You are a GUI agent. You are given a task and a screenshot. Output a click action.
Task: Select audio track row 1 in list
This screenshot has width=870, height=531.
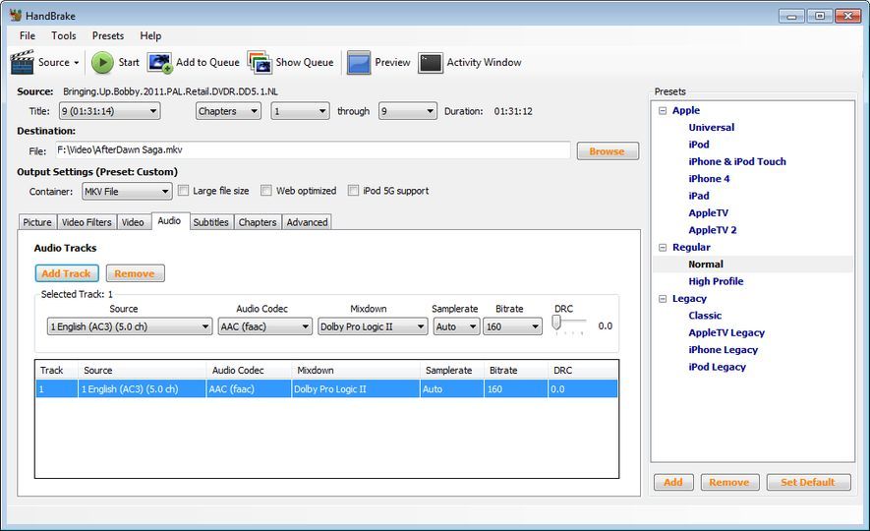point(326,389)
